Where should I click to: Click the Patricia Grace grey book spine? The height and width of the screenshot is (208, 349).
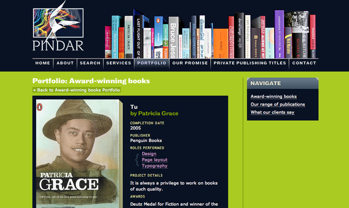coord(129,37)
